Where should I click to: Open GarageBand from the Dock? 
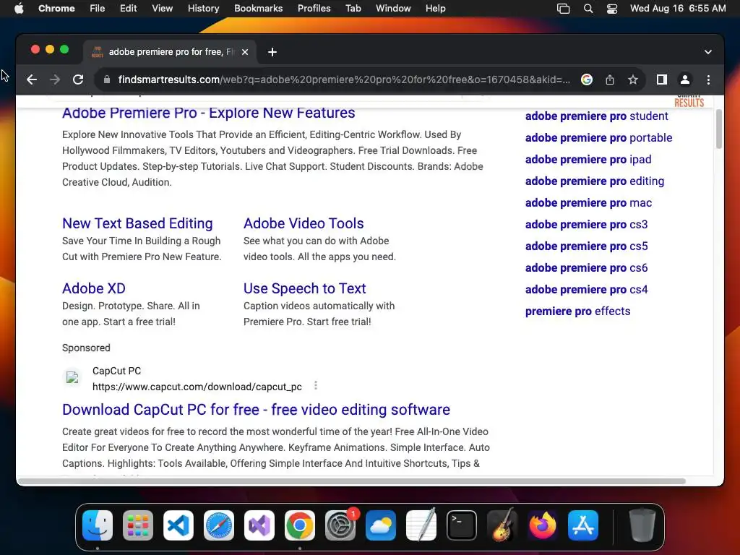[x=502, y=525]
